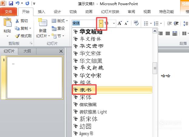Open the numbering style dropdown arrow

(161, 23)
